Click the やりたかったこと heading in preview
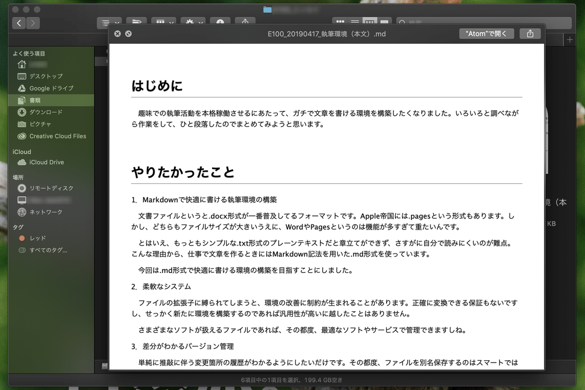The image size is (585, 390). coord(183,172)
